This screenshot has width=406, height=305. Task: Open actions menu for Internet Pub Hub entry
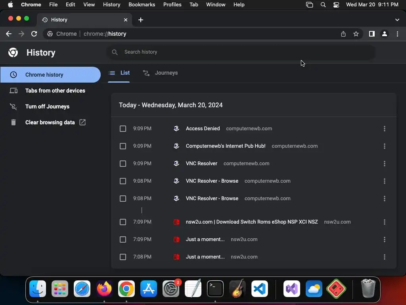384,146
